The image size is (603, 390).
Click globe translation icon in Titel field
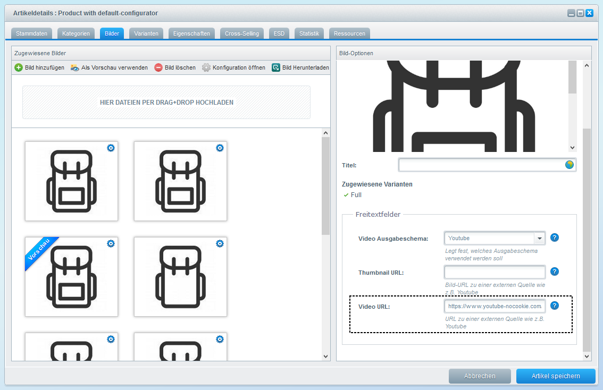point(569,165)
